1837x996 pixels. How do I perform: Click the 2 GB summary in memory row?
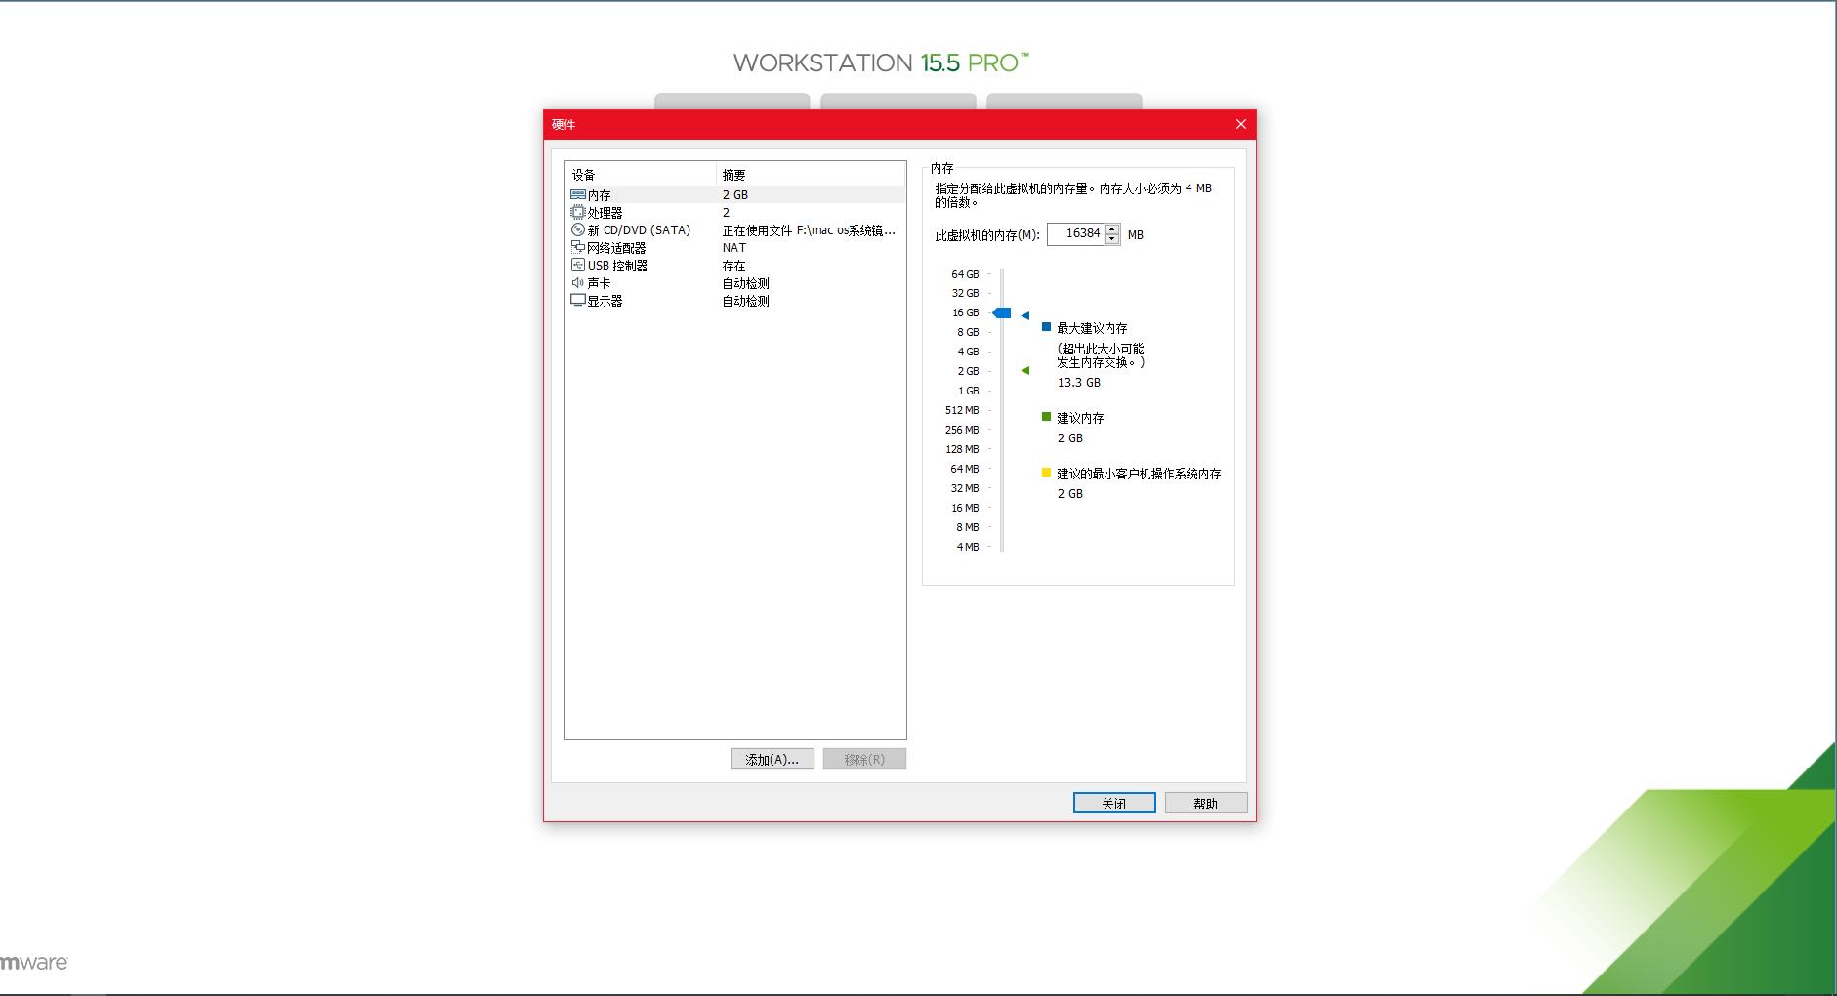coord(735,195)
